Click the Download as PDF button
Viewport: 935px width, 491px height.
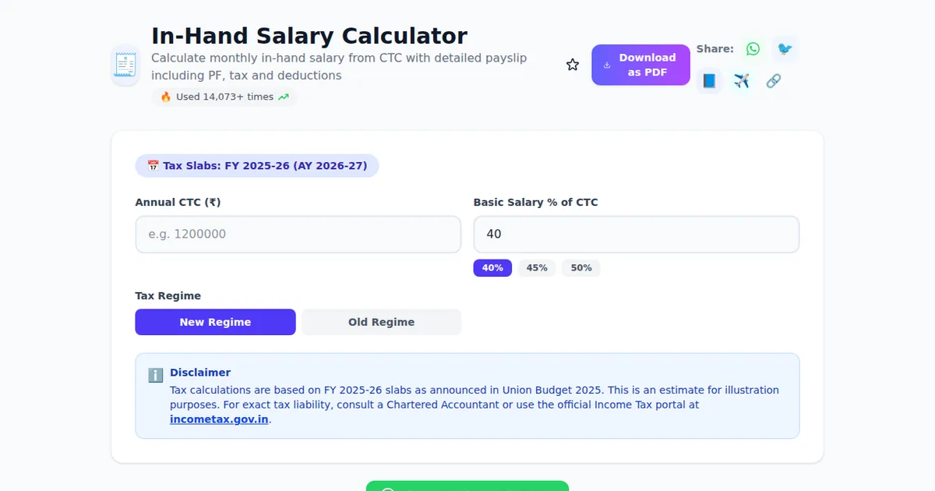point(640,65)
